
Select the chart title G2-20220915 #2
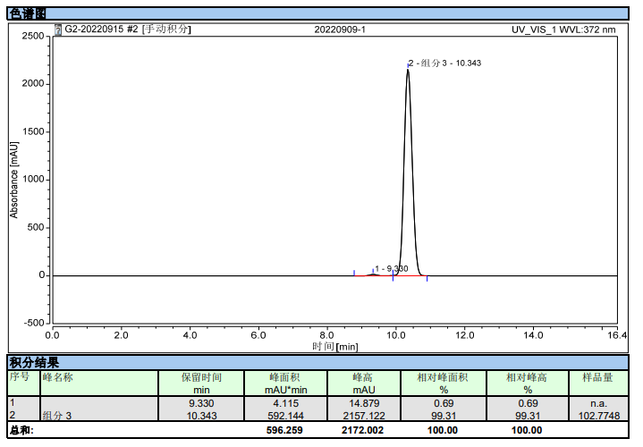tap(102, 30)
